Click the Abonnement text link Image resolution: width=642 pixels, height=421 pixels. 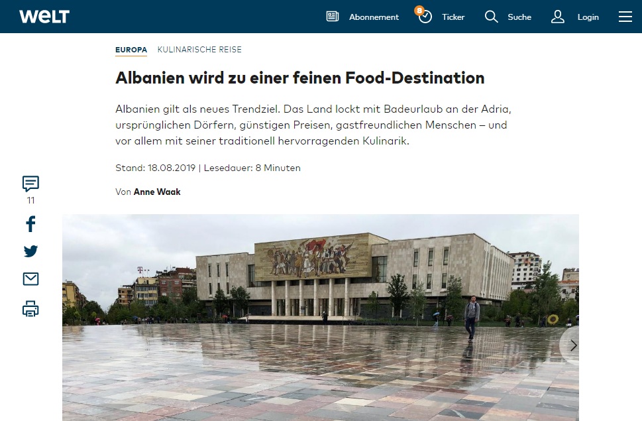[374, 17]
